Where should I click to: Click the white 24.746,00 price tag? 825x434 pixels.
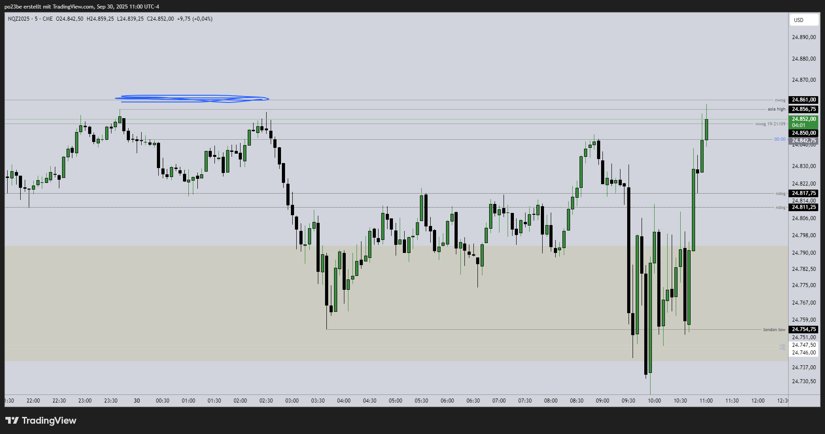point(803,353)
